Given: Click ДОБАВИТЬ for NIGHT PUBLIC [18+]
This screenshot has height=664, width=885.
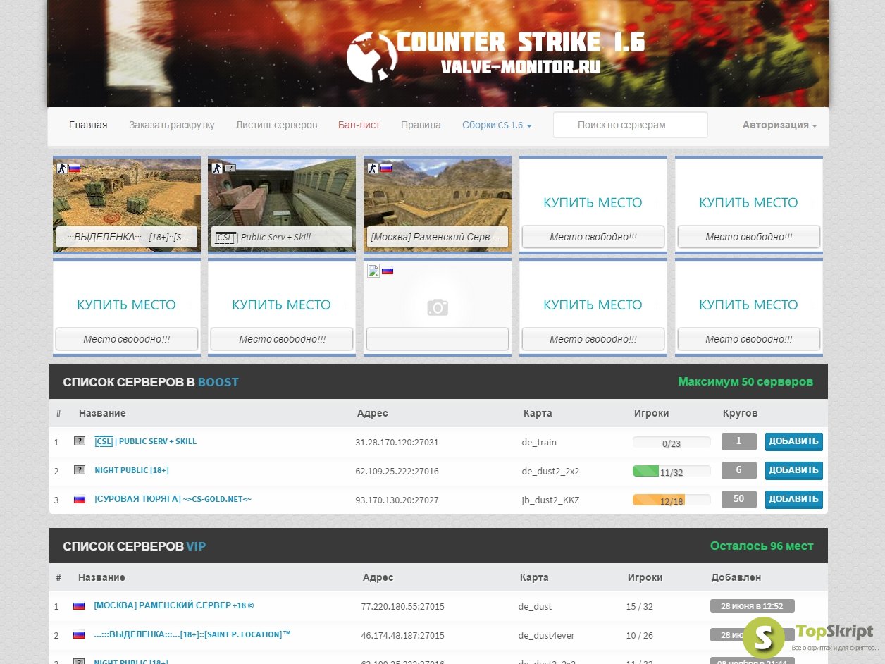Looking at the screenshot, I should pos(793,471).
